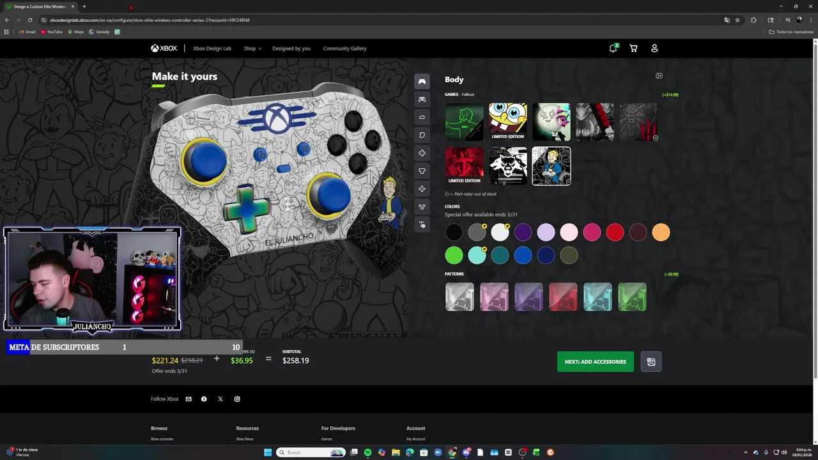
Task: Open Xbox X (Twitter) icon
Action: click(x=220, y=399)
